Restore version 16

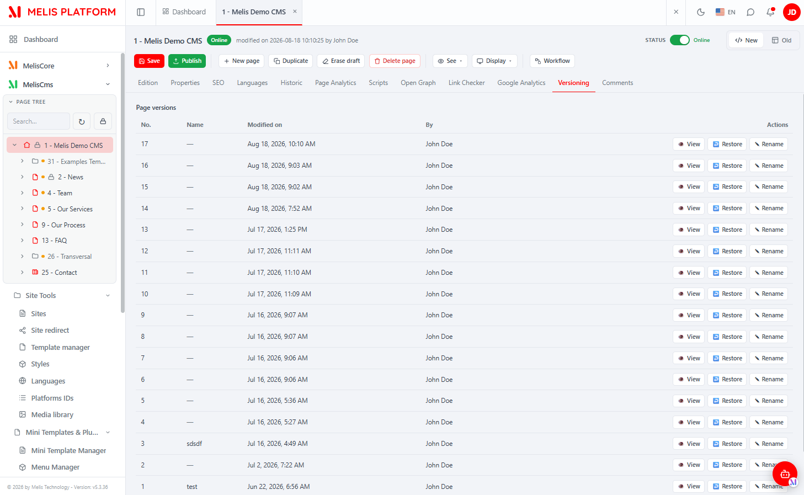[x=727, y=166]
